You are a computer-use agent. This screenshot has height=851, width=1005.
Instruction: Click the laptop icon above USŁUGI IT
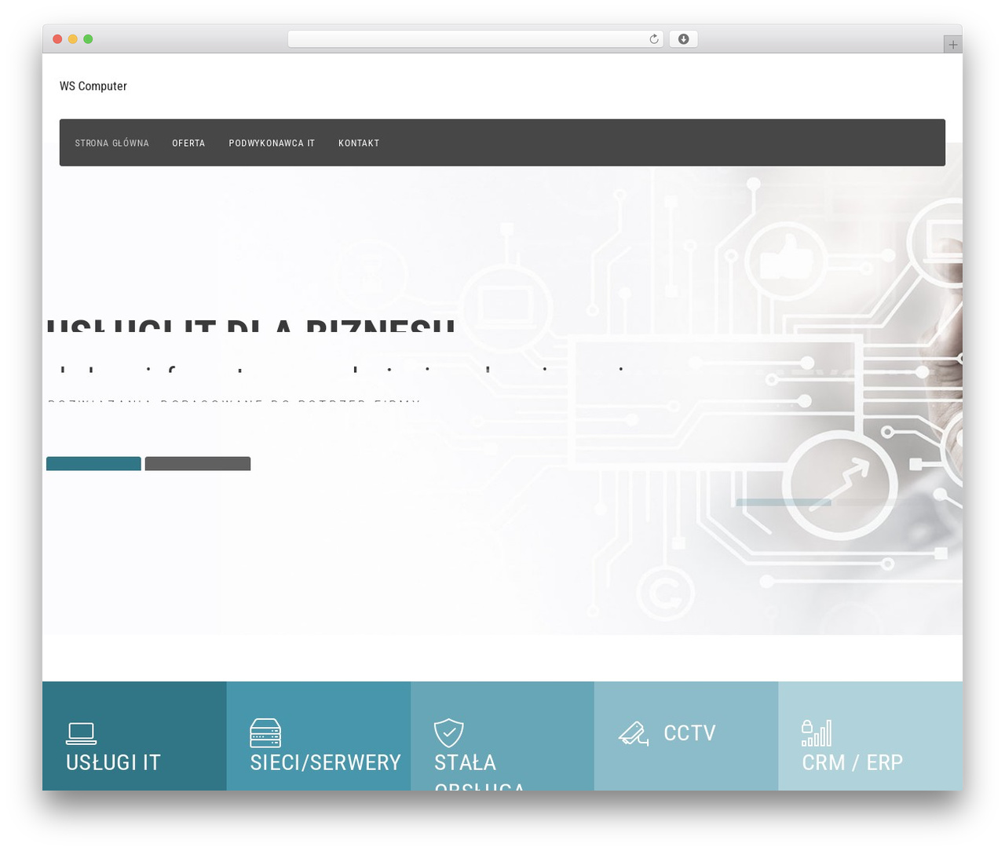pyautogui.click(x=81, y=733)
